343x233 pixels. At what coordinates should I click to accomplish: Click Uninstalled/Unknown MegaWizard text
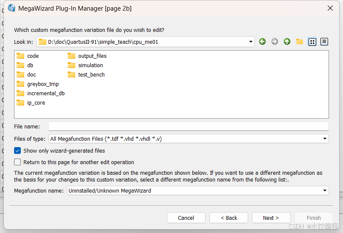[110, 190]
